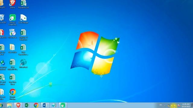Viewport: 193px width, 108px height.
Task: Open the Residents List Excel file
Action: coord(24,4)
